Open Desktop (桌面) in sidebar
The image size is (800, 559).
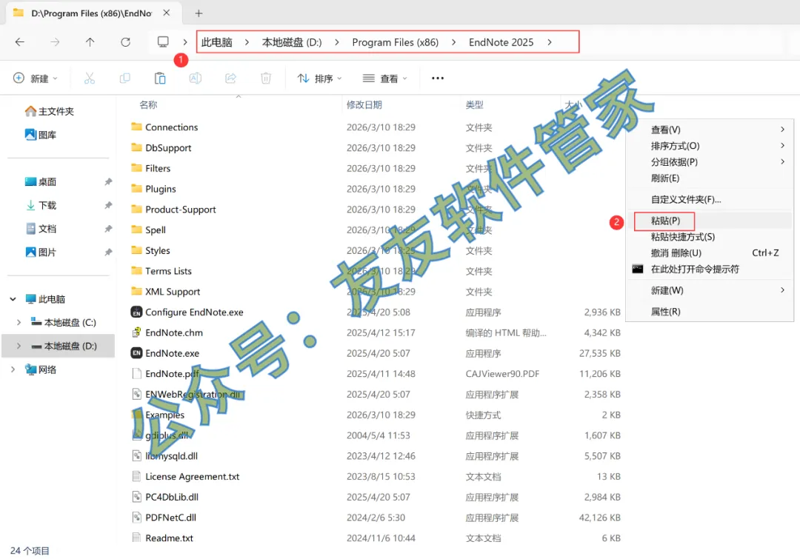(x=41, y=181)
